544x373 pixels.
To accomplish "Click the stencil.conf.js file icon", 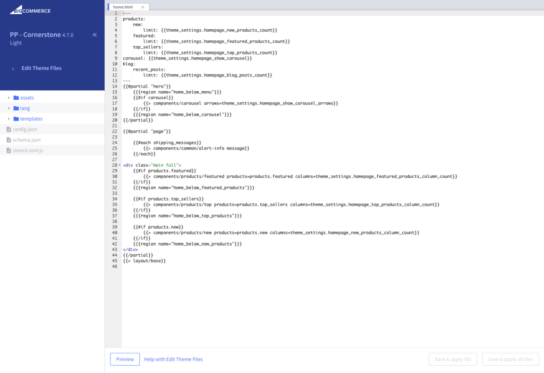I will [8, 151].
